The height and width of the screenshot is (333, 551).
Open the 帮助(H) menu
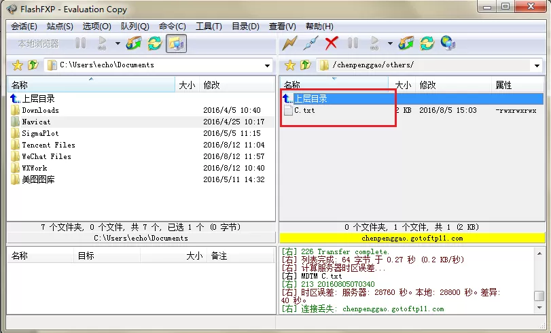[319, 27]
